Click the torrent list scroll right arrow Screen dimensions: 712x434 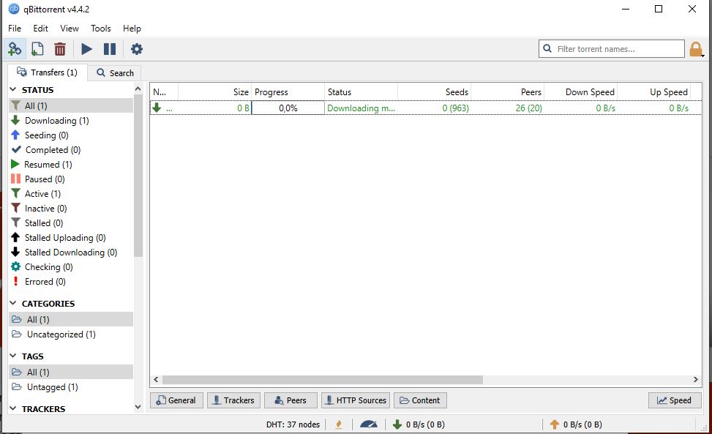[696, 380]
